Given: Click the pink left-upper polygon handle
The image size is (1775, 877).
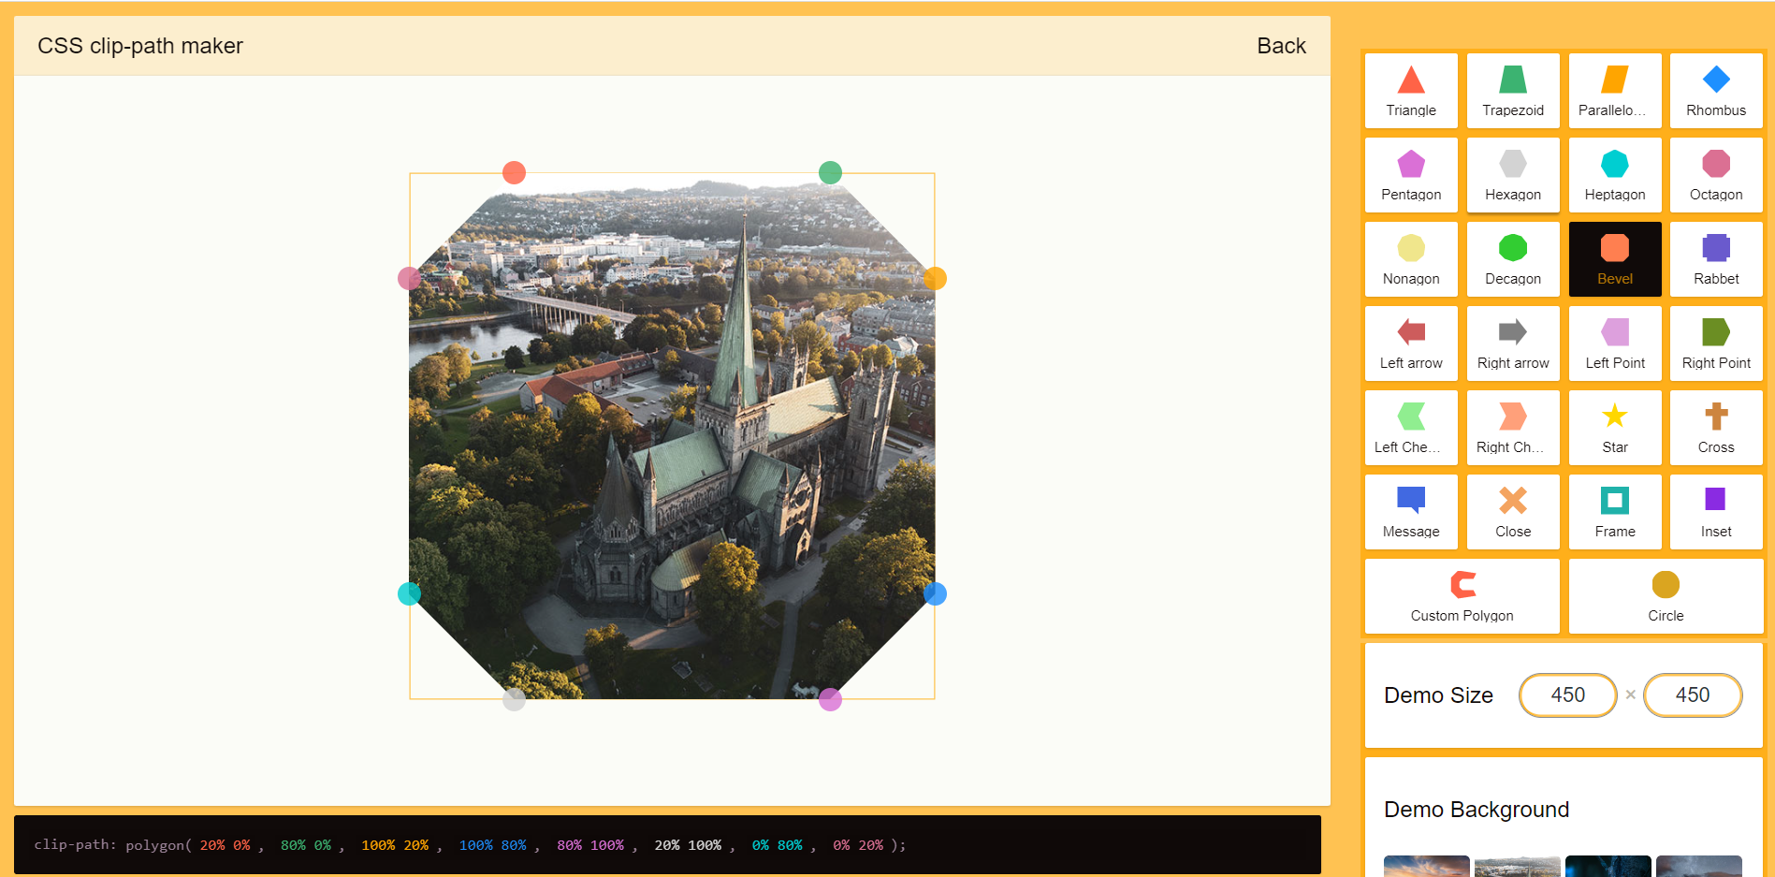Looking at the screenshot, I should pos(409,278).
